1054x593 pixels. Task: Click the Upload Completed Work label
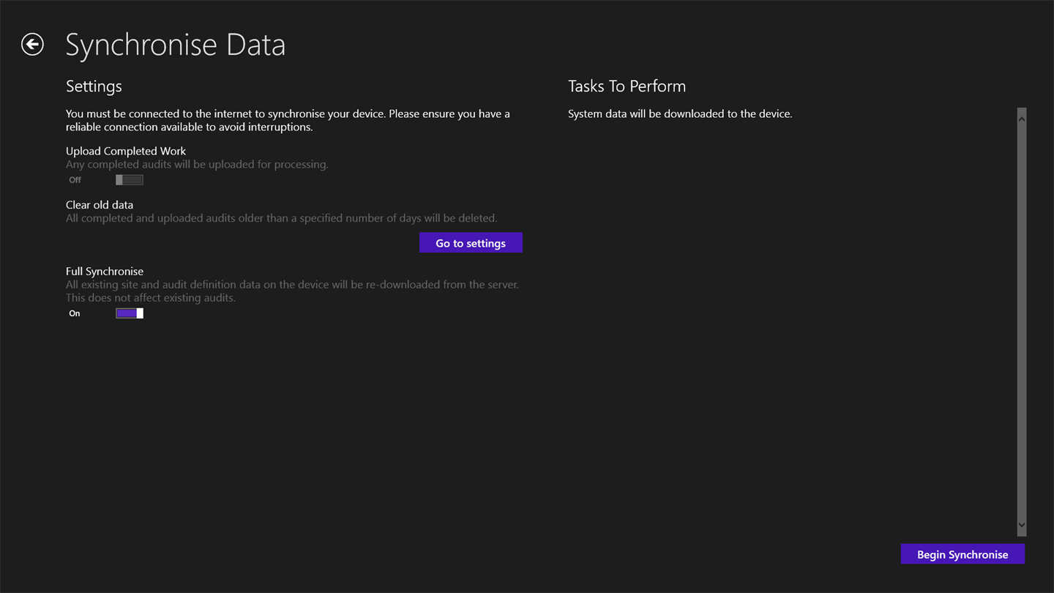(x=126, y=151)
